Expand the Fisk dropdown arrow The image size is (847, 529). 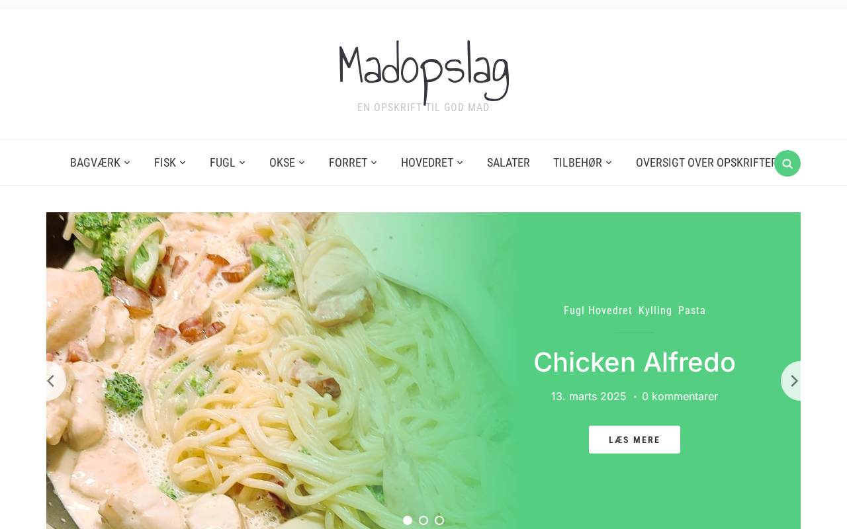[183, 163]
